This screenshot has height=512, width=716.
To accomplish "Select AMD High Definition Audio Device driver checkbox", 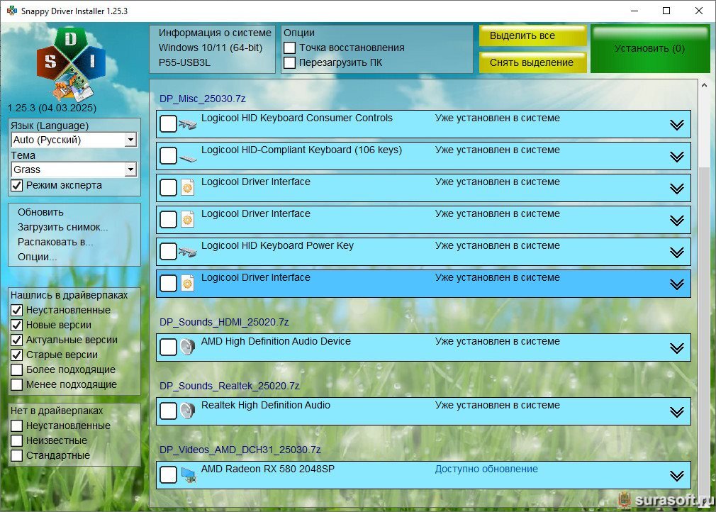I will 168,347.
